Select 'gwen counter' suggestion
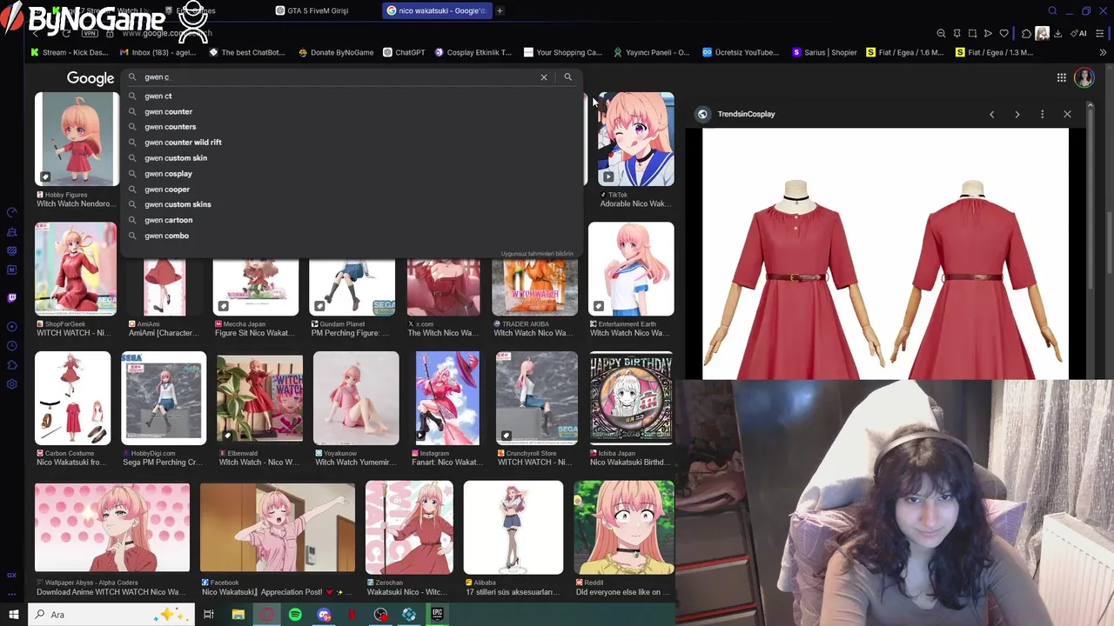Image resolution: width=1114 pixels, height=626 pixels. [x=351, y=111]
